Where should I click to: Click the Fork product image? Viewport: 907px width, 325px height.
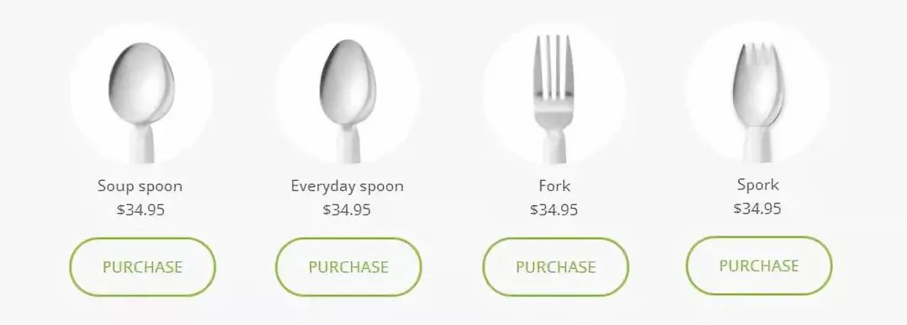(x=554, y=95)
